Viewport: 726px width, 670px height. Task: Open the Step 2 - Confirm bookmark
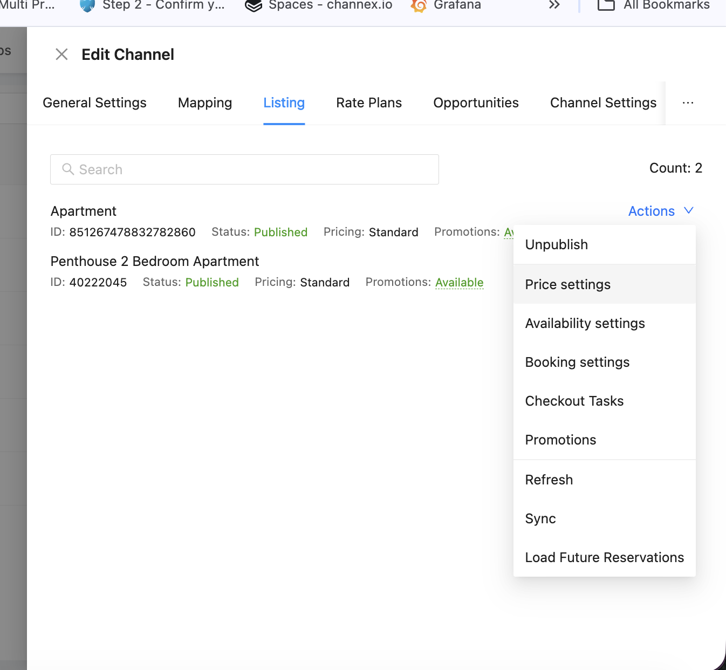click(152, 5)
